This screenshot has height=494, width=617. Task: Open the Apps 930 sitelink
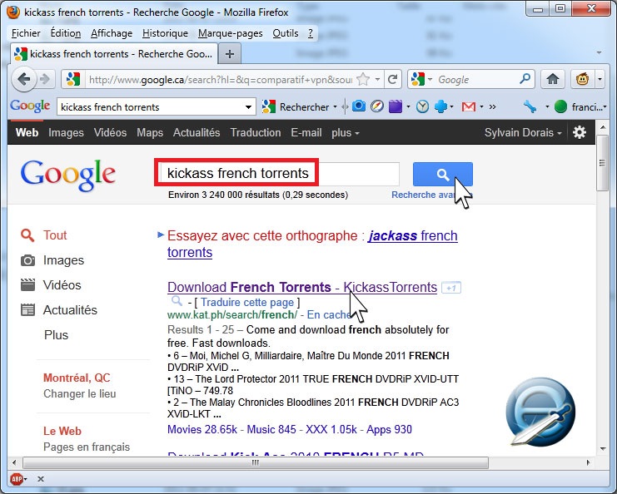click(389, 429)
